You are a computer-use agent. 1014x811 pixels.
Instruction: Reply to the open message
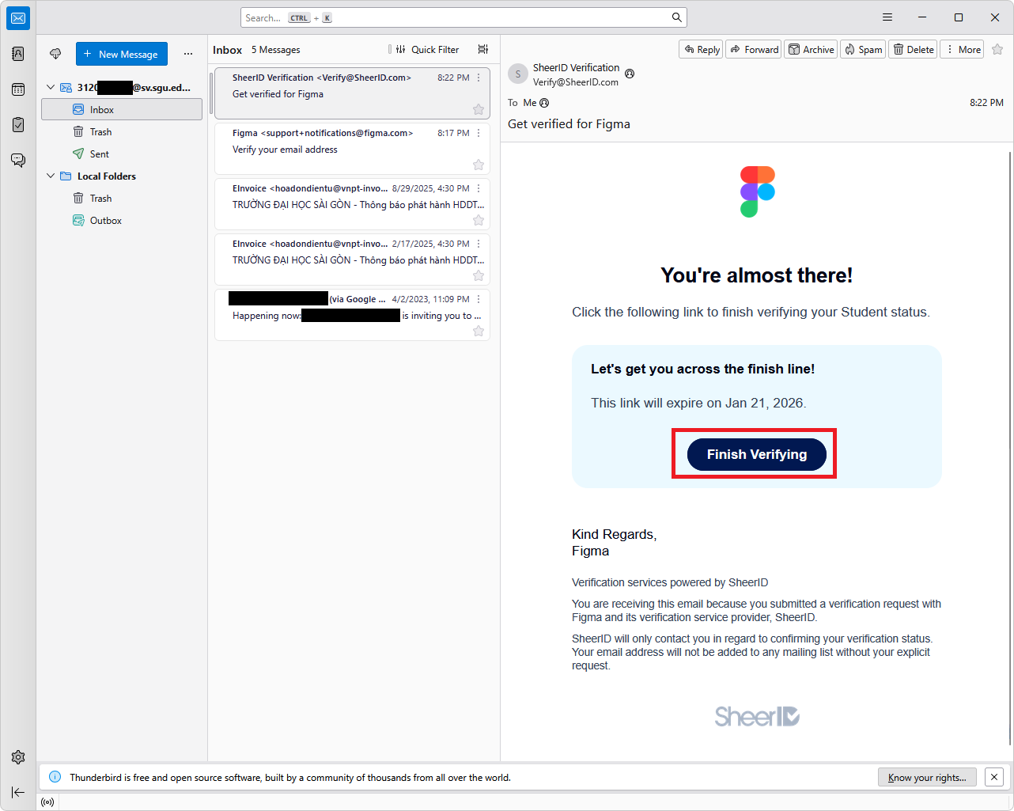pos(701,49)
